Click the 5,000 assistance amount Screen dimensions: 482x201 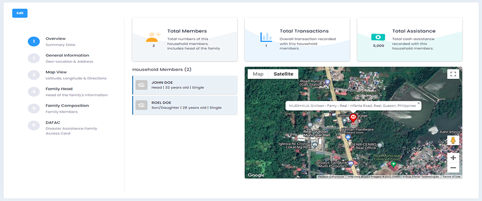(x=378, y=46)
